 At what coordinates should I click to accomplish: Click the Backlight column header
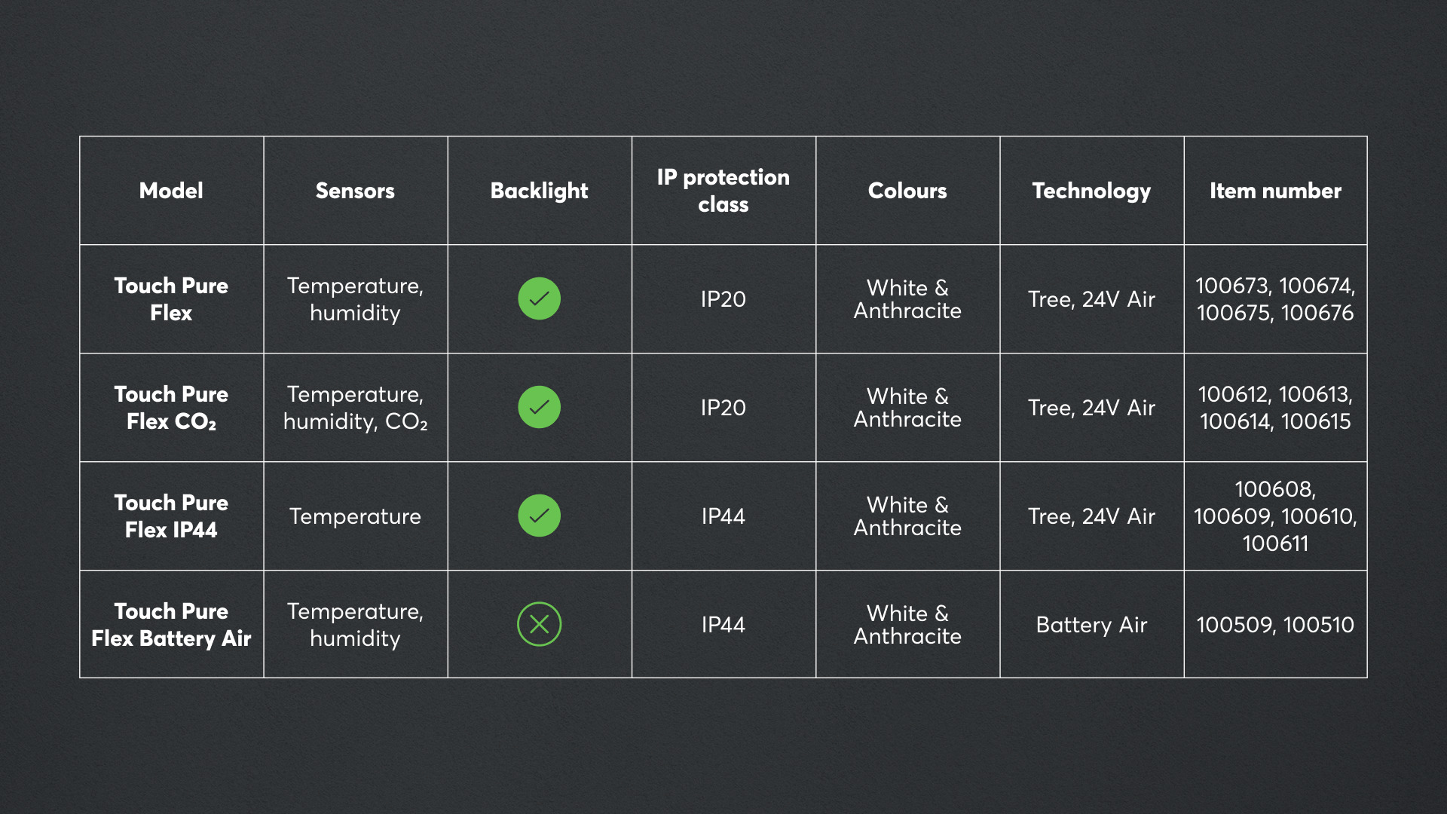tap(539, 191)
